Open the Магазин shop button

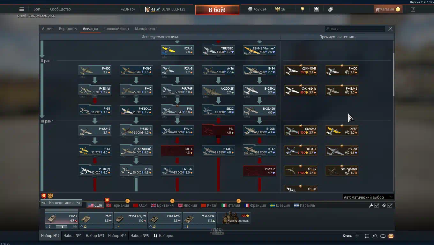(x=388, y=9)
